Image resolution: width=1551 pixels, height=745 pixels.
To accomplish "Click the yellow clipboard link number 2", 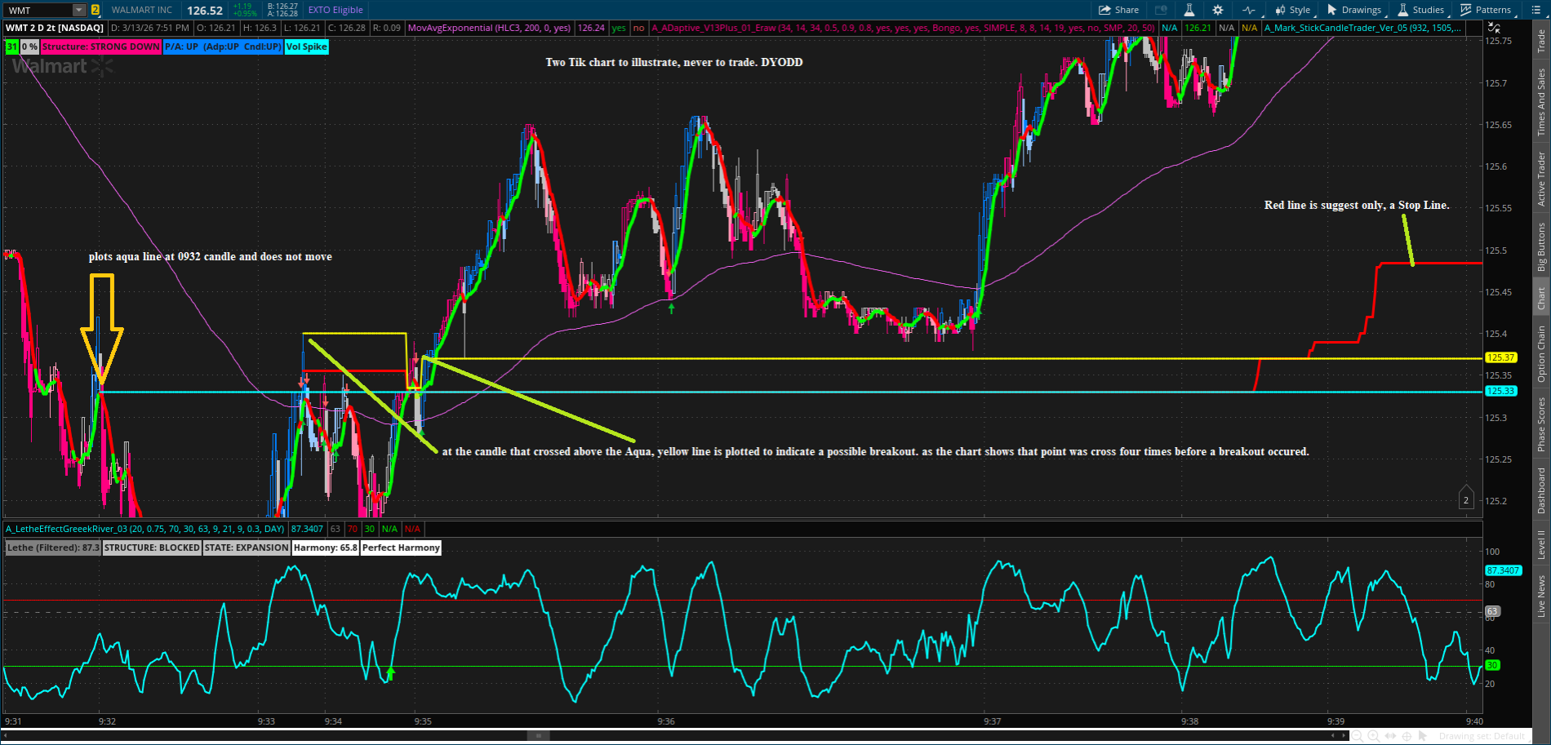I will coord(96,11).
